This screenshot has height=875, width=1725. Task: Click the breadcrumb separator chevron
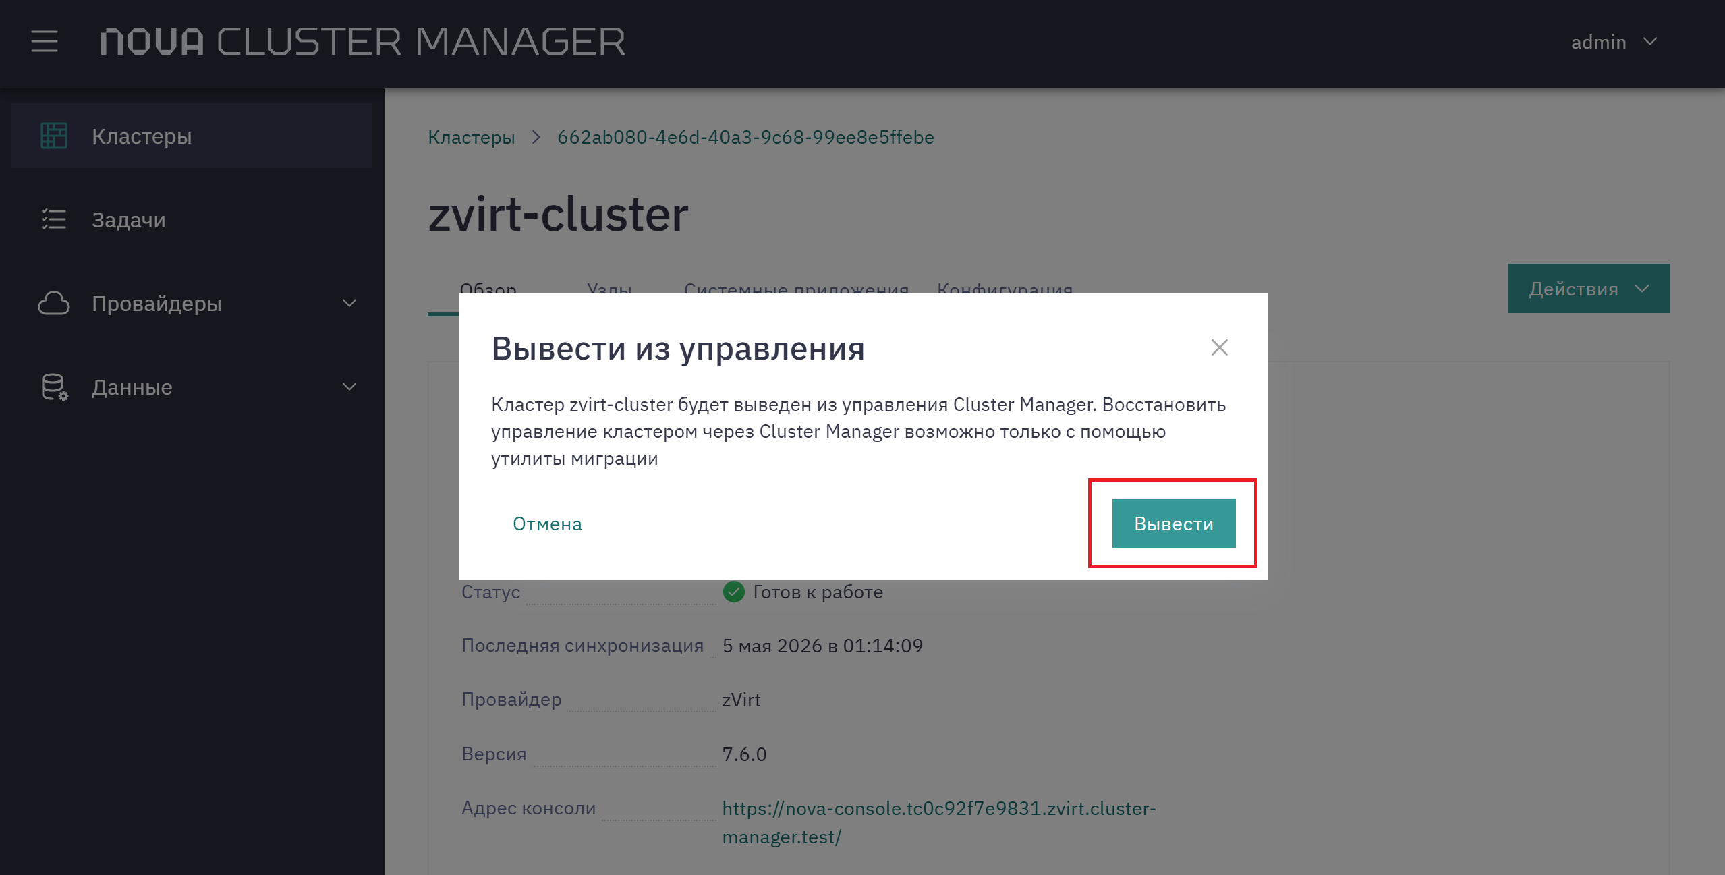click(x=536, y=137)
